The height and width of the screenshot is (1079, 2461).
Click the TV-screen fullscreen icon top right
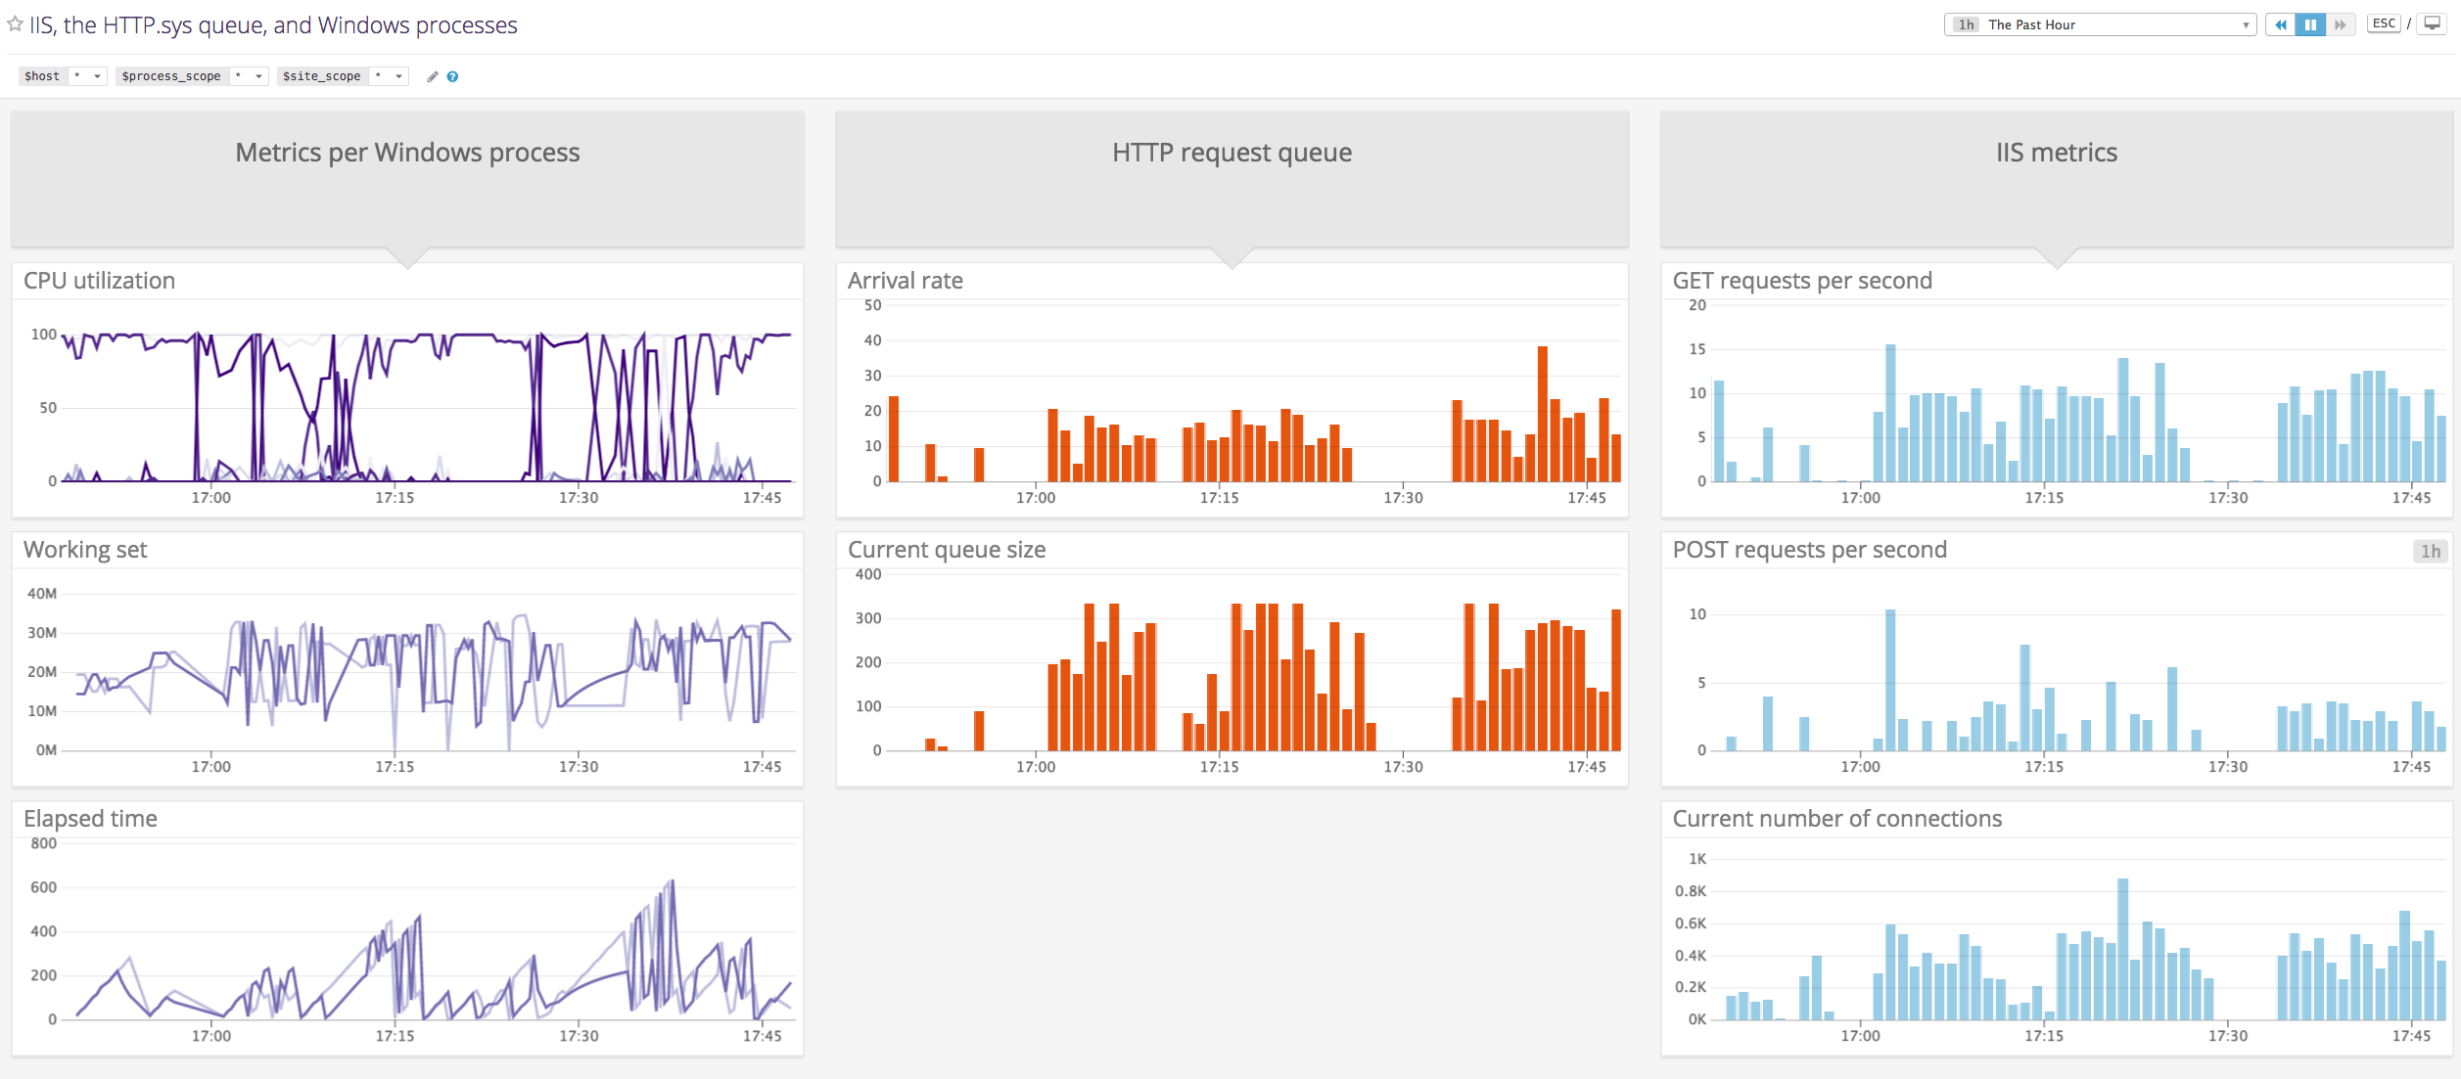click(2432, 22)
